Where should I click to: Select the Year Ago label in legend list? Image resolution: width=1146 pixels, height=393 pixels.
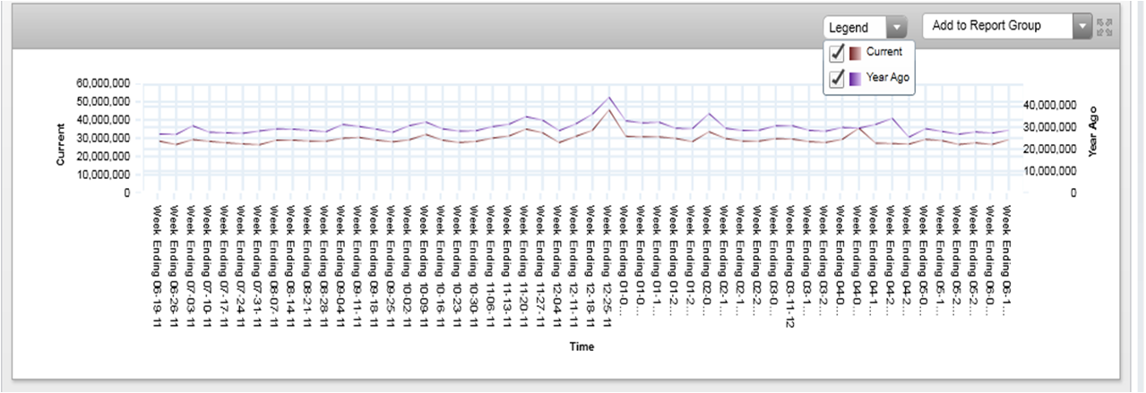point(888,78)
